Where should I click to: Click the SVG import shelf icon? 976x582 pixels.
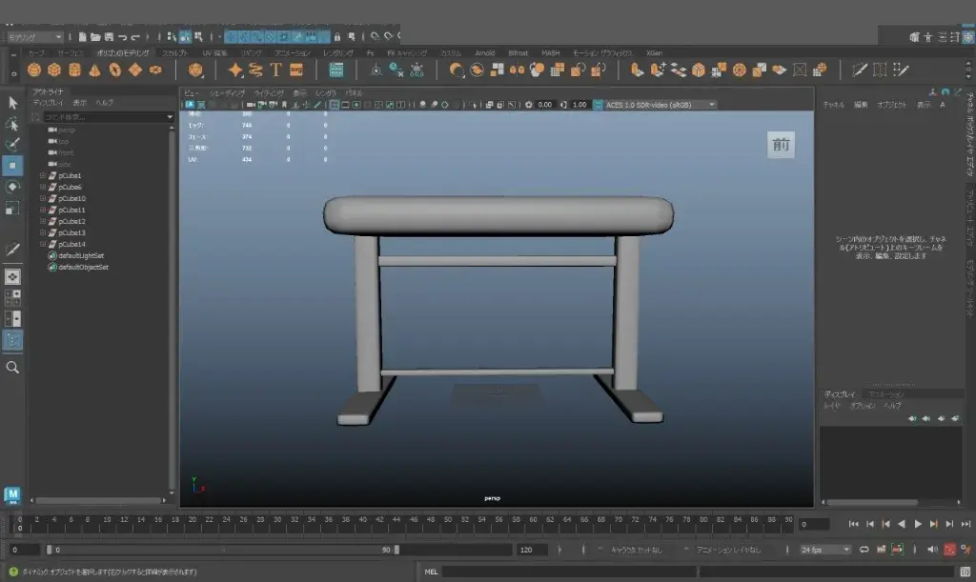(296, 70)
